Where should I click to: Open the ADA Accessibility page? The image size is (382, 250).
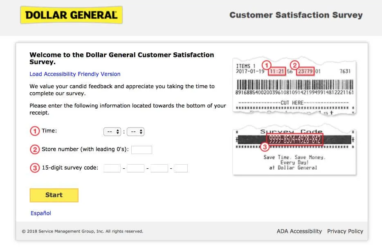click(x=299, y=231)
